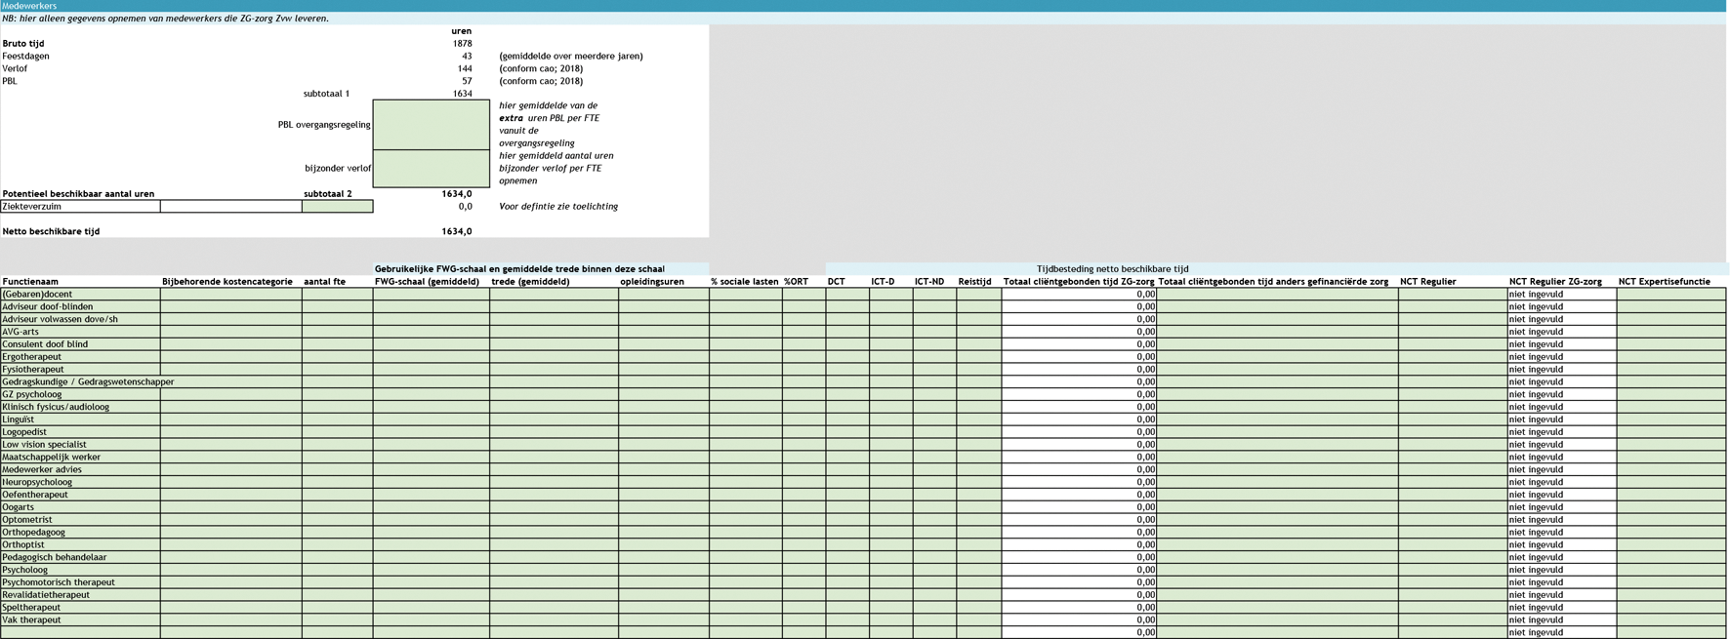1730x639 pixels.
Task: Select NCT Expertisefunctie cell for Neuropsycholoog
Action: (x=1670, y=482)
